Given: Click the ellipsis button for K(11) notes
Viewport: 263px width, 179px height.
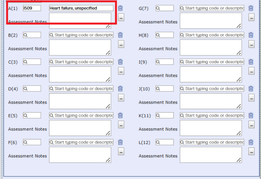Looking at the screenshot, I should 251,125.
